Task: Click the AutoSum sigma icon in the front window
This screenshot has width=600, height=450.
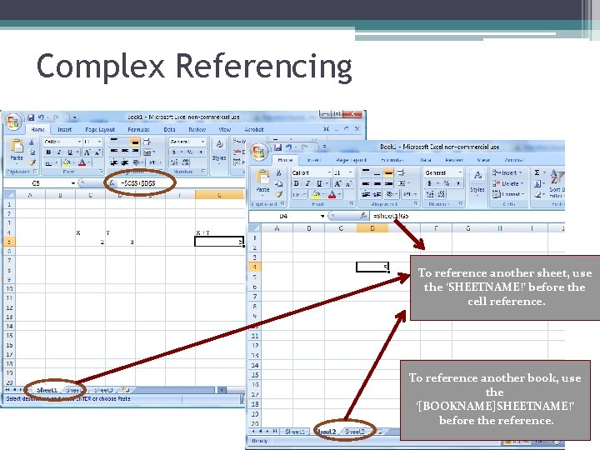Action: click(x=537, y=172)
